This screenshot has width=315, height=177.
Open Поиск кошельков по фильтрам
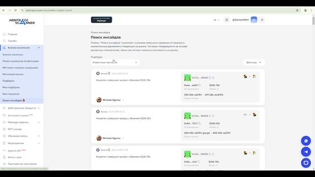click(21, 61)
